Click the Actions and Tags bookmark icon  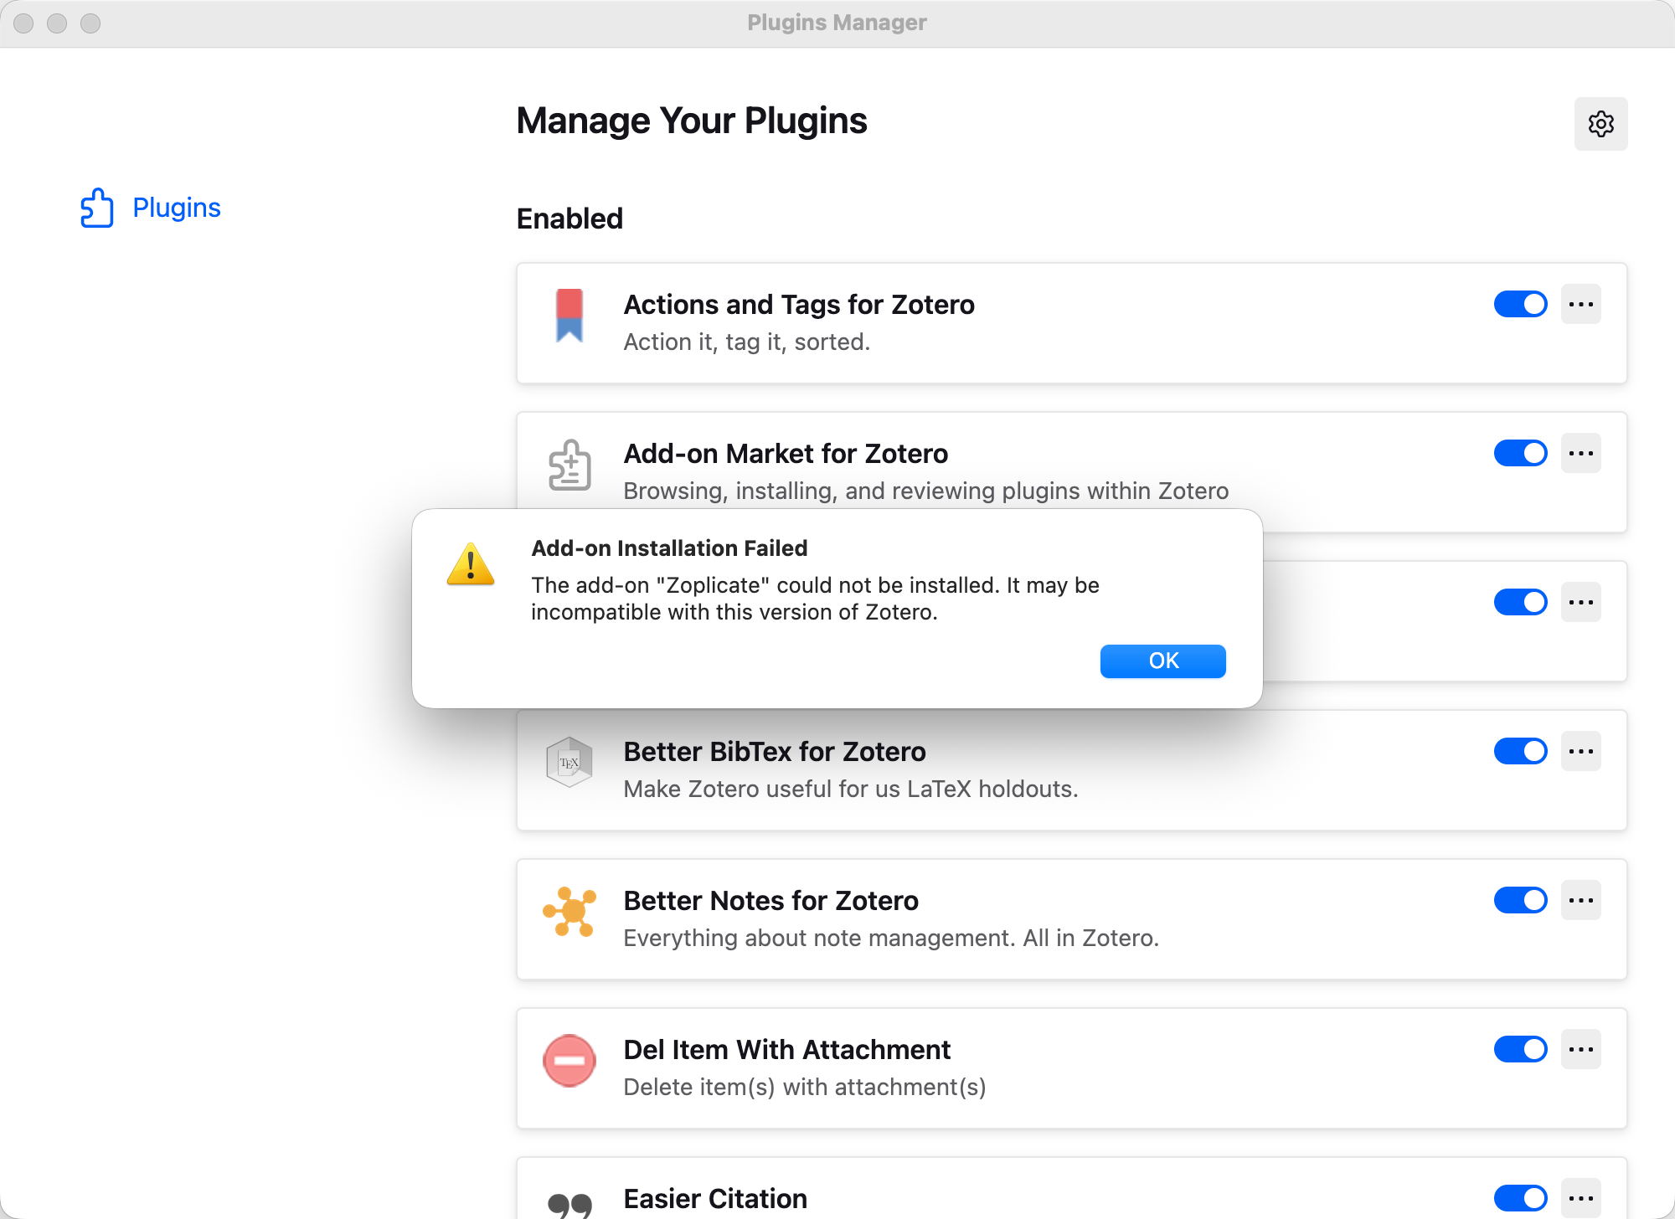point(569,316)
